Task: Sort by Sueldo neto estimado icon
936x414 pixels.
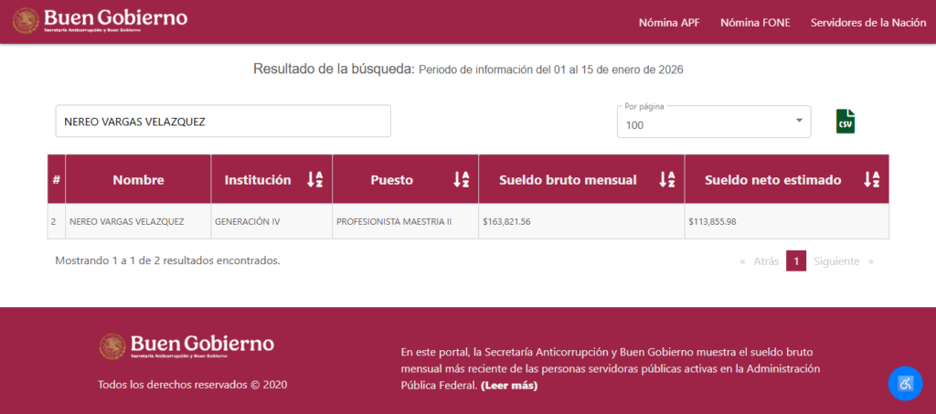Action: (x=872, y=180)
